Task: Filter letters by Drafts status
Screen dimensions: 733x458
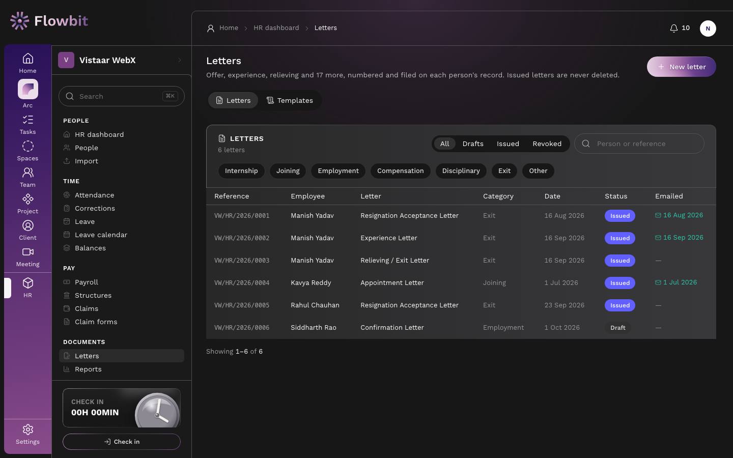Action: pyautogui.click(x=472, y=144)
